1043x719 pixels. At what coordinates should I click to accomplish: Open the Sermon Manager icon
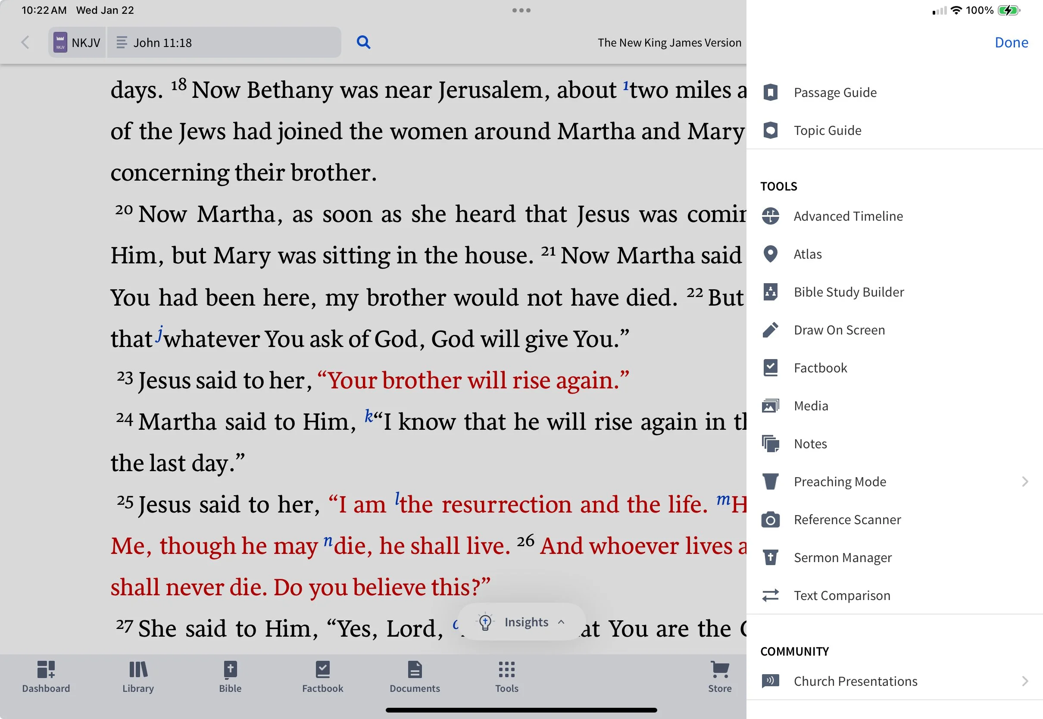click(x=771, y=558)
